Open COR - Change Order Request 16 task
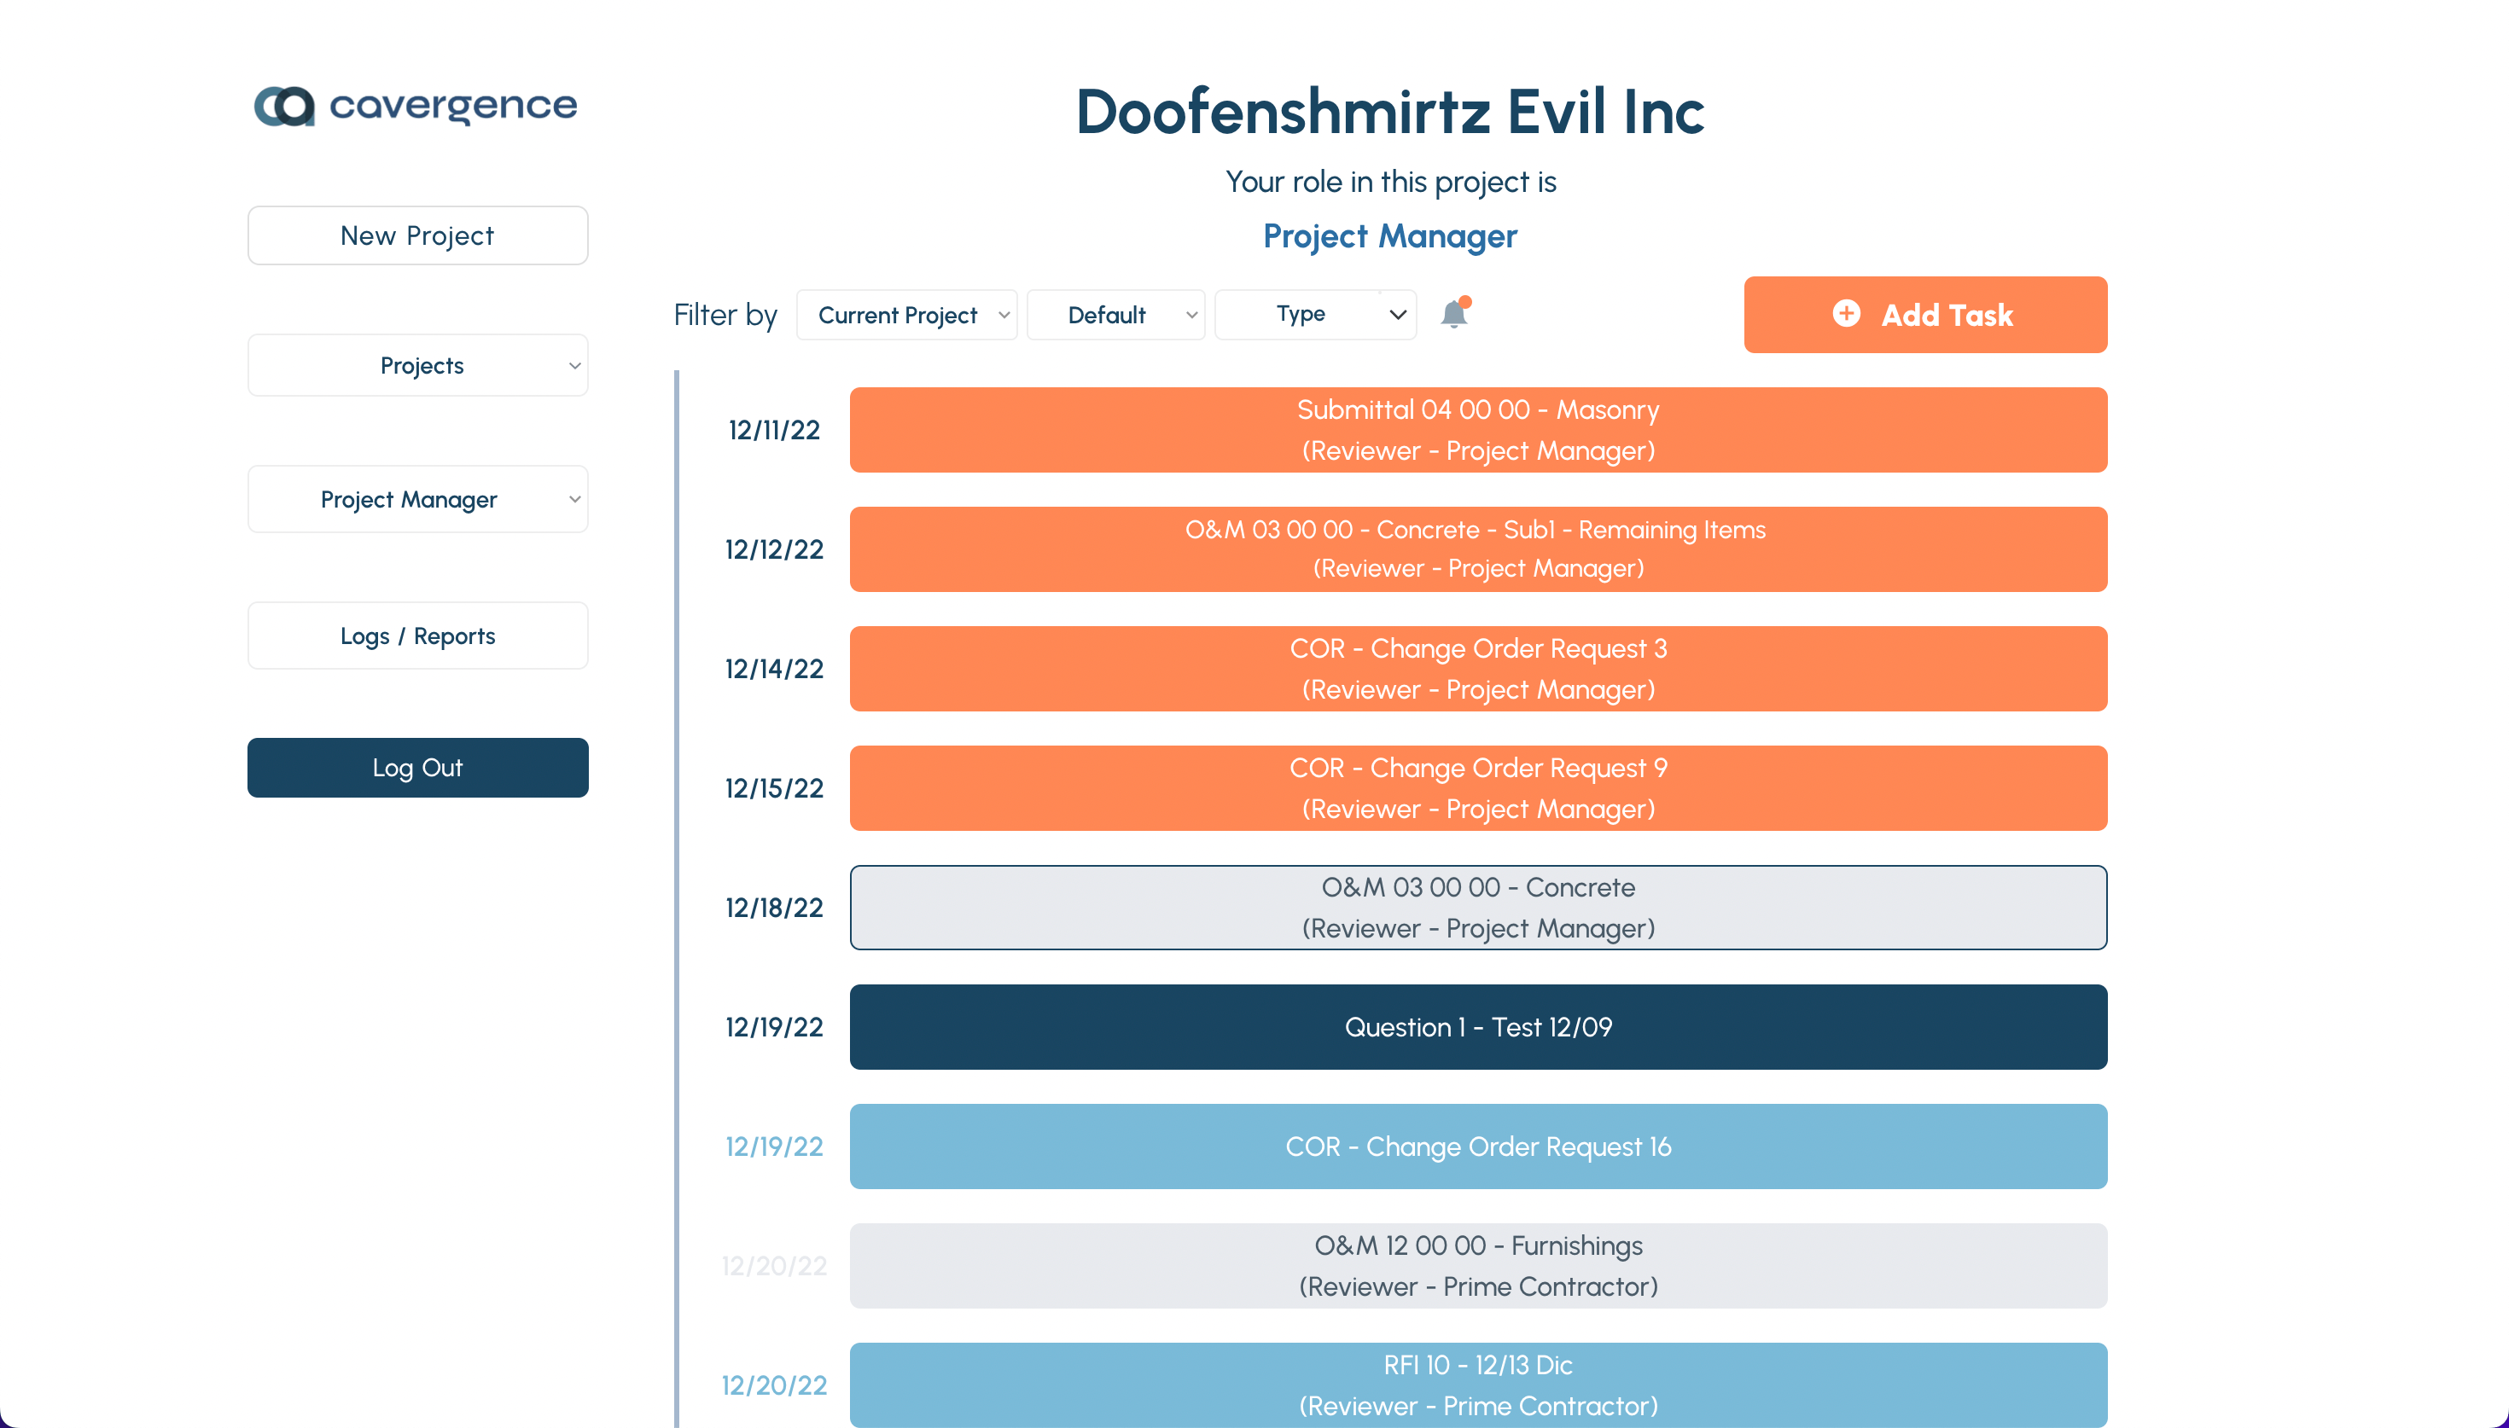 tap(1478, 1146)
